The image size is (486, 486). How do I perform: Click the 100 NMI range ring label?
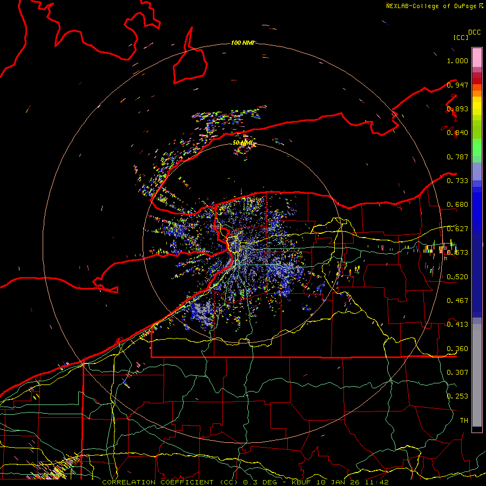pyautogui.click(x=242, y=43)
